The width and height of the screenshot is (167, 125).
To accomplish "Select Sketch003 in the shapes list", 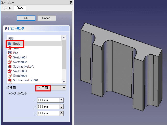I will pyautogui.click(x=34, y=71).
